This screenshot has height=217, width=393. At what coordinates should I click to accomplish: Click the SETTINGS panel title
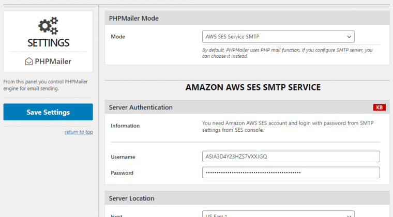point(49,43)
